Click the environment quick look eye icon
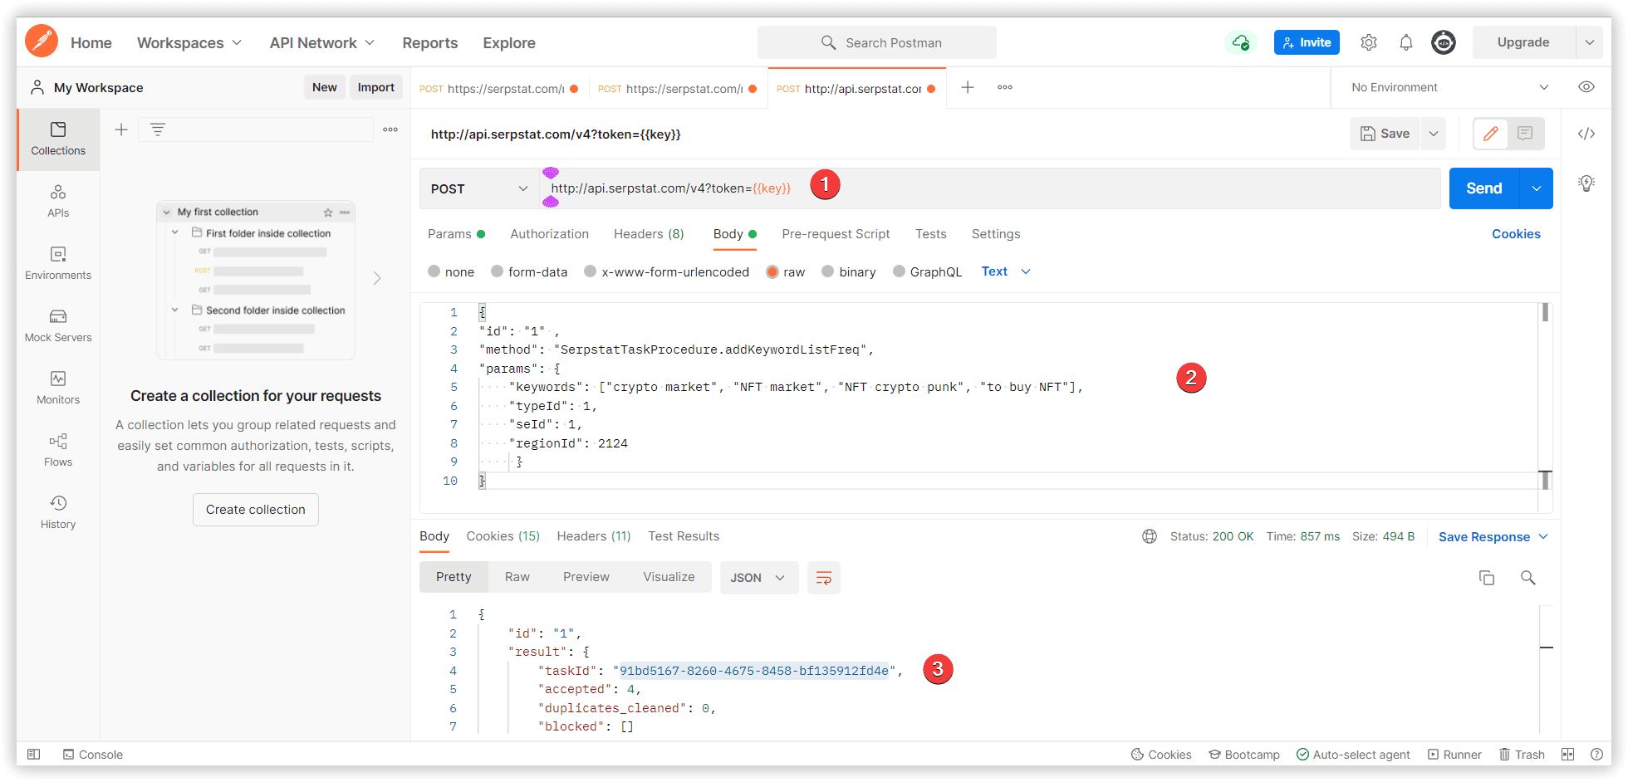This screenshot has height=782, width=1628. (1586, 87)
